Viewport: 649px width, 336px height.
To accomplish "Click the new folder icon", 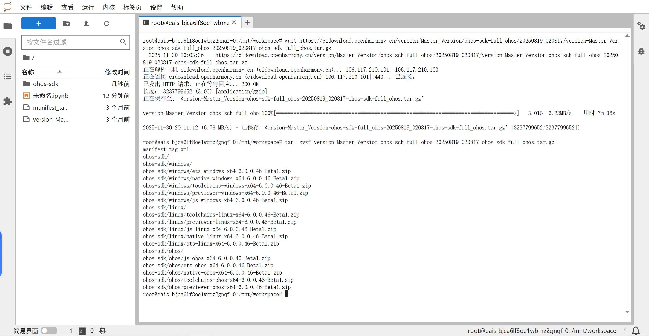I will pos(66,23).
